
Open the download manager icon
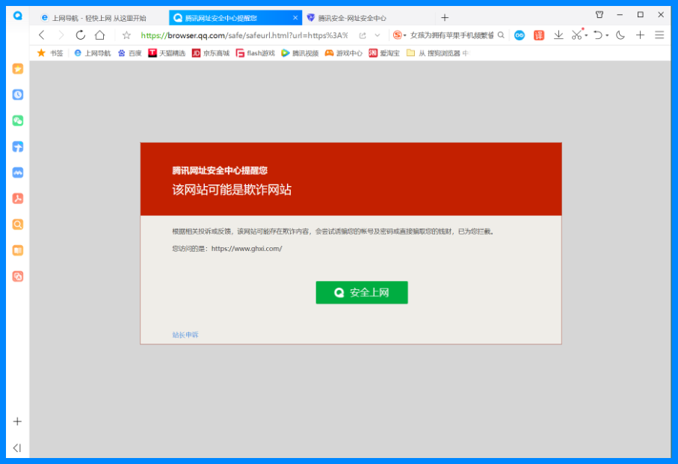click(558, 35)
